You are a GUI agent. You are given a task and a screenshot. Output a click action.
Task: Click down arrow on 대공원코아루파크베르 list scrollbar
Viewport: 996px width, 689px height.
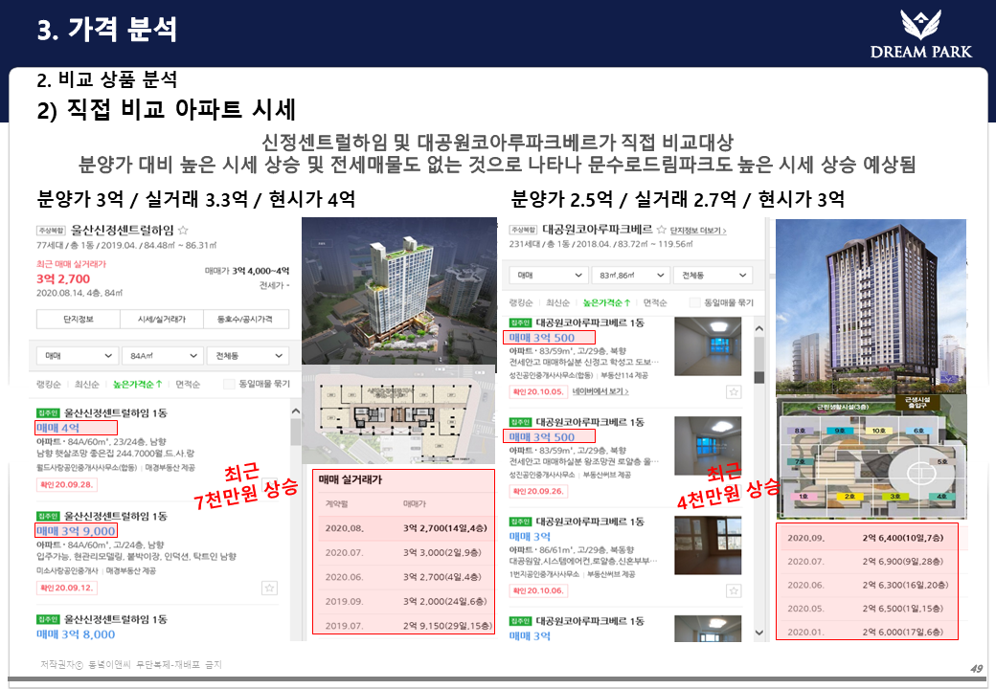click(x=758, y=633)
